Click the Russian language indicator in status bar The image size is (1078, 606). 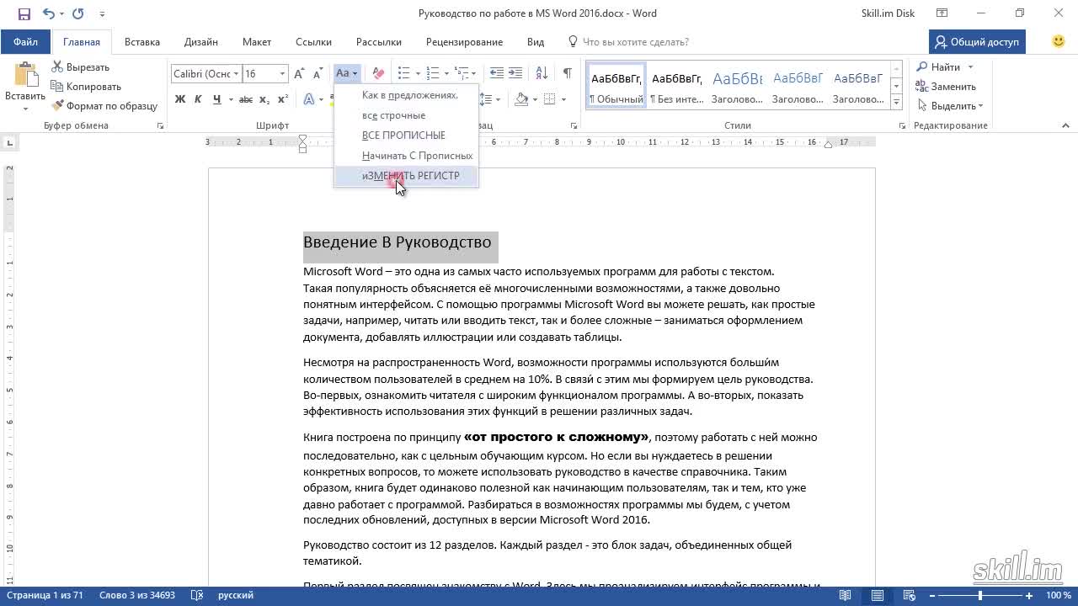[236, 596]
